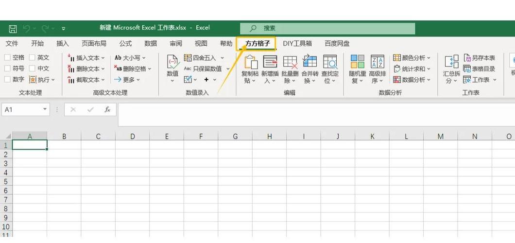Image resolution: width=515 pixels, height=243 pixels.
Task: Switch to the 插入 tab
Action: [62, 44]
